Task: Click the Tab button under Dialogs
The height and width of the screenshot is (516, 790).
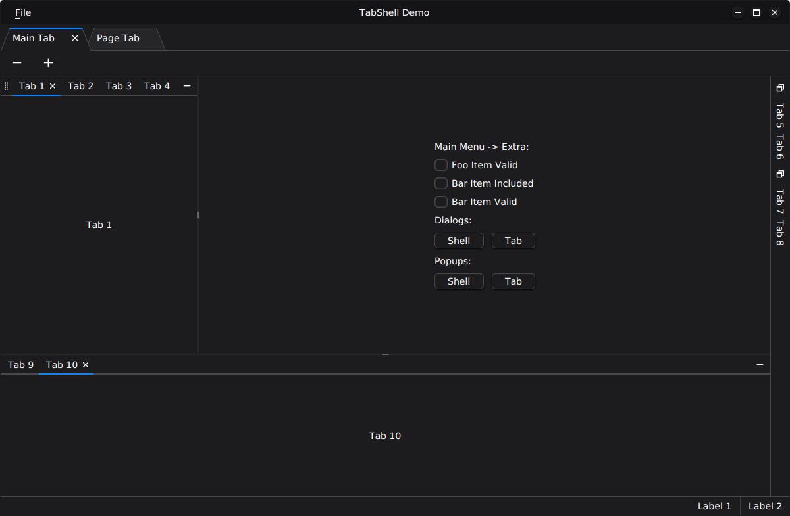Action: click(513, 241)
